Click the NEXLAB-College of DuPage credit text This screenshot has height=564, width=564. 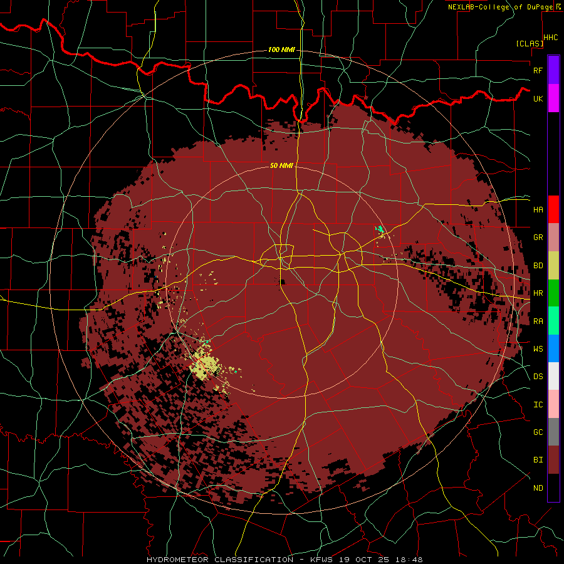pos(500,7)
